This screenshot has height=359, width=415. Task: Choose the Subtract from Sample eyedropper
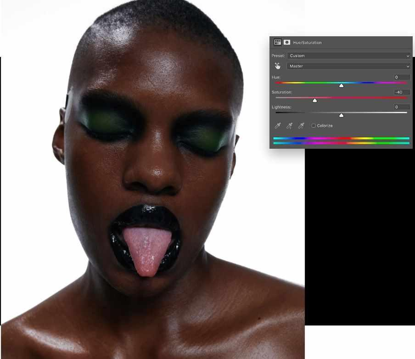(301, 126)
